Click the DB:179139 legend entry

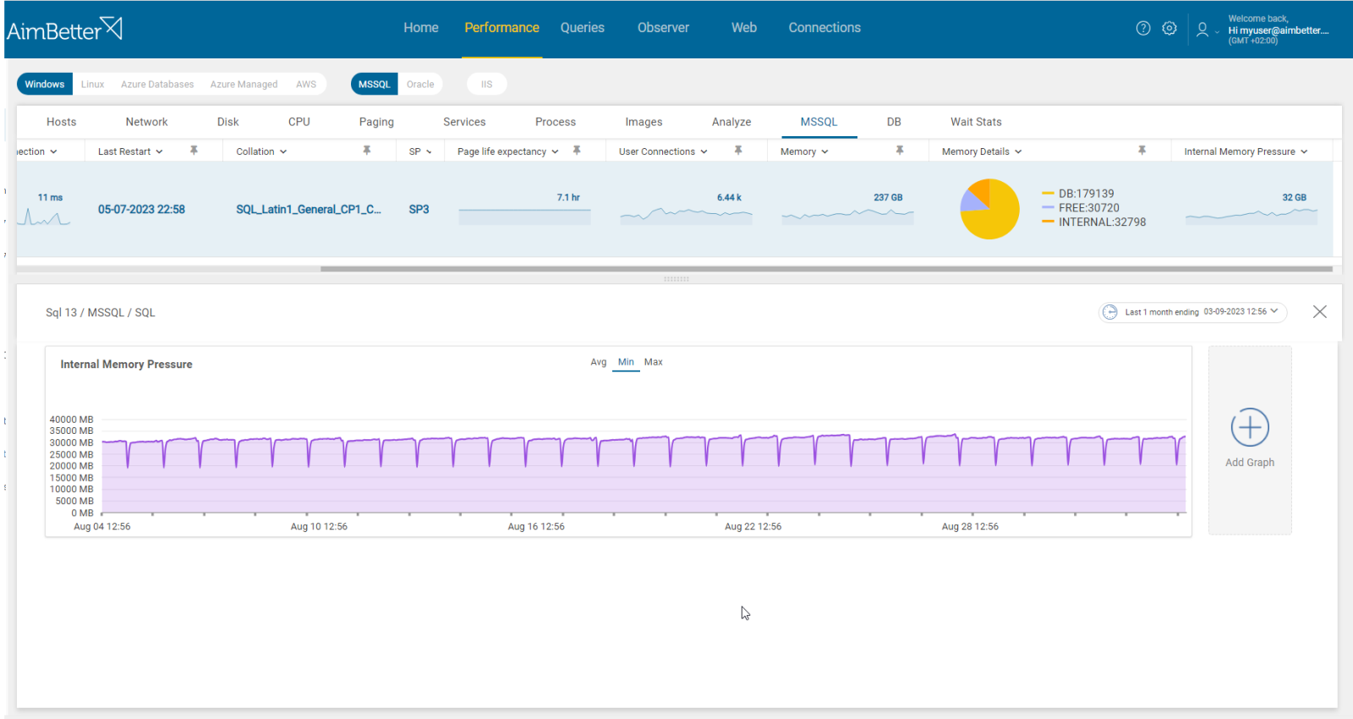(x=1078, y=194)
